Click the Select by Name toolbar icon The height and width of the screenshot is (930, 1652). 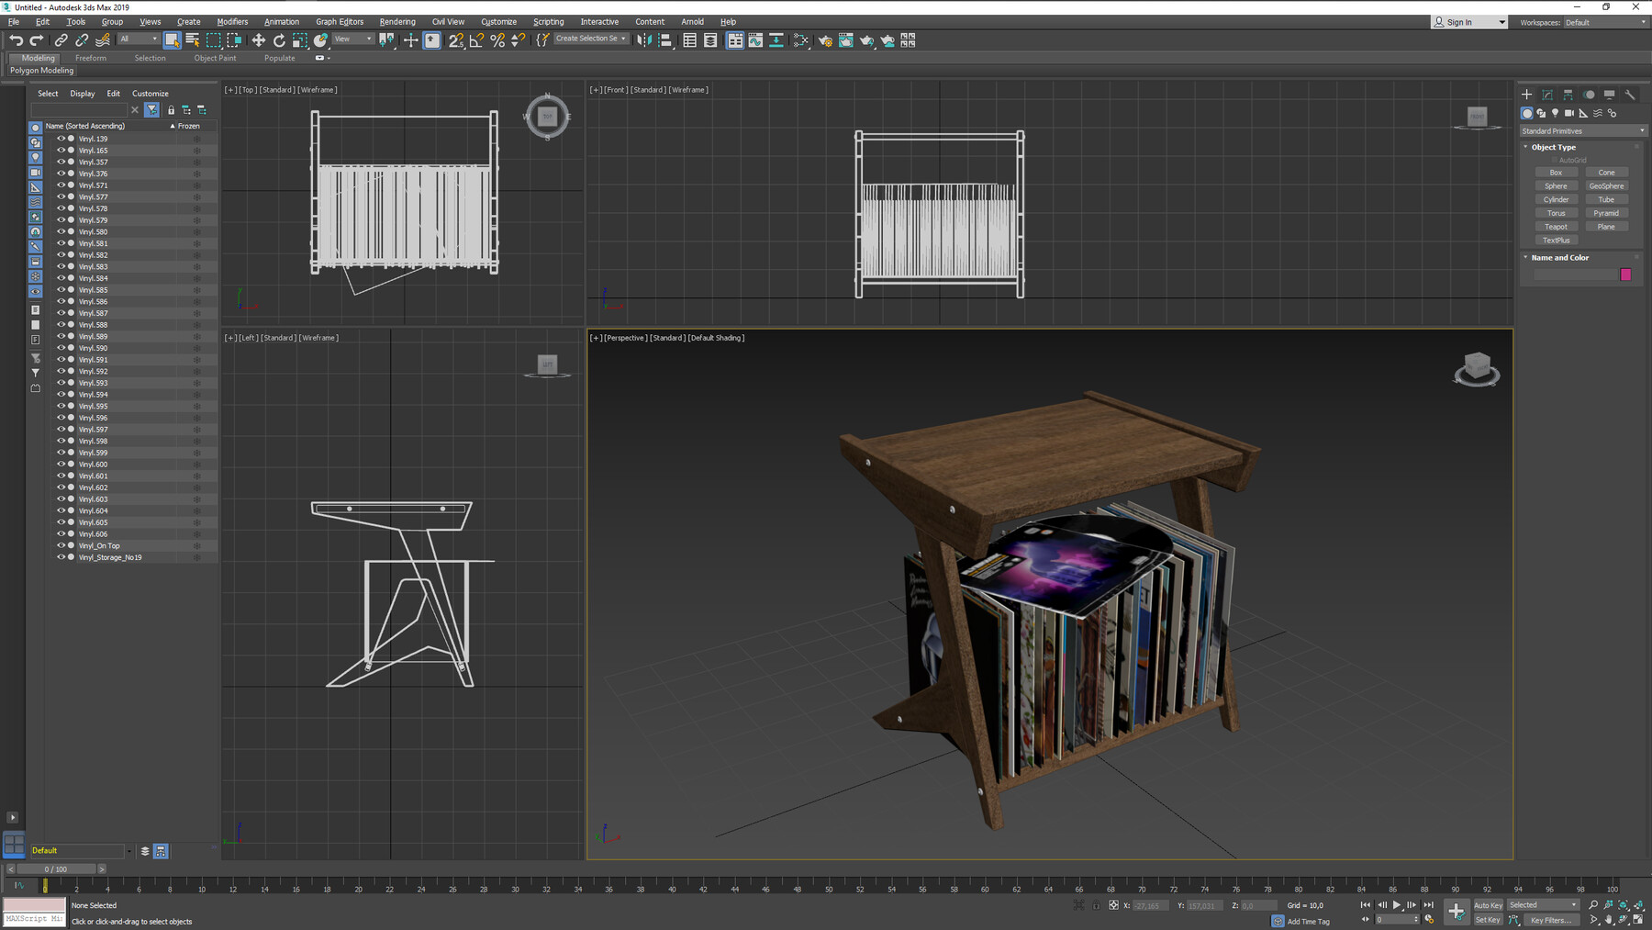(192, 40)
